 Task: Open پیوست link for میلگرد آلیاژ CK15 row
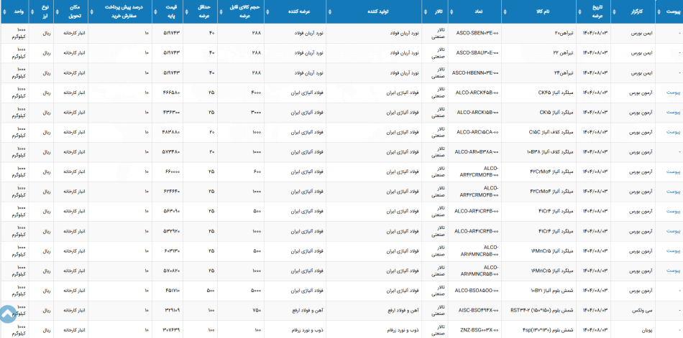pos(673,112)
